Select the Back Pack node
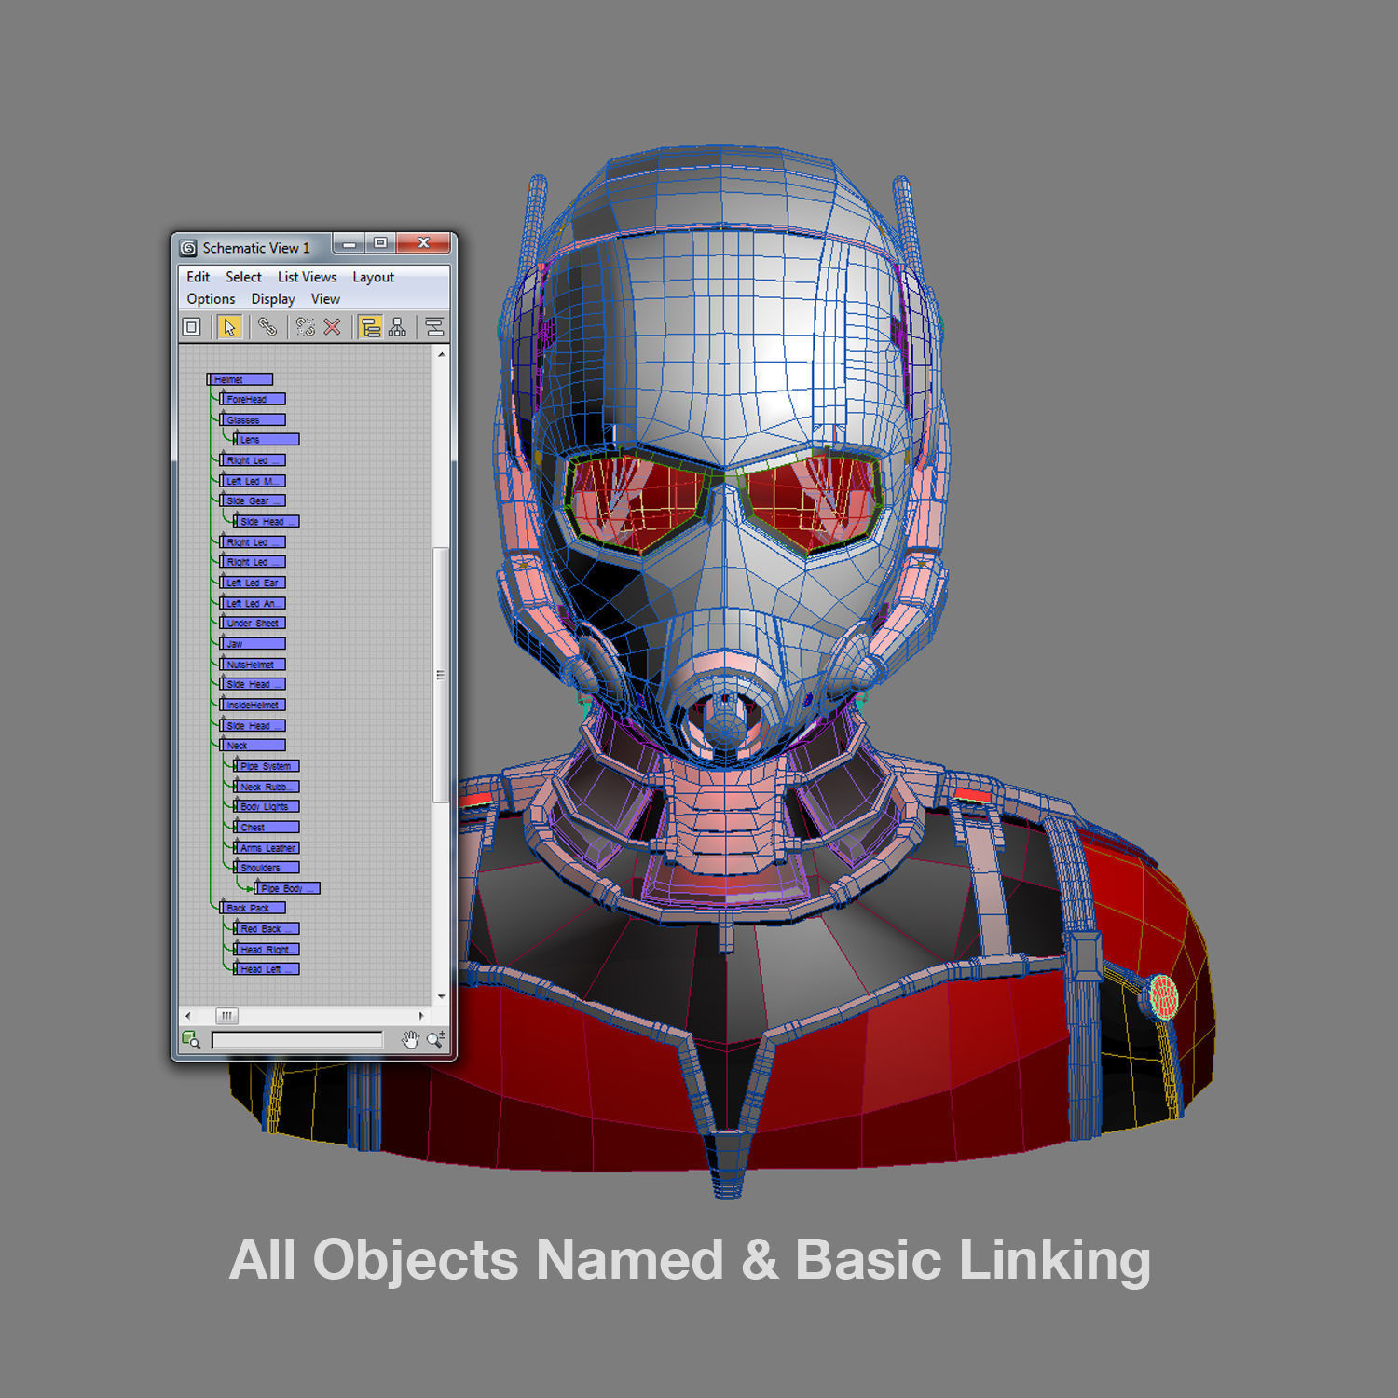 click(x=253, y=908)
